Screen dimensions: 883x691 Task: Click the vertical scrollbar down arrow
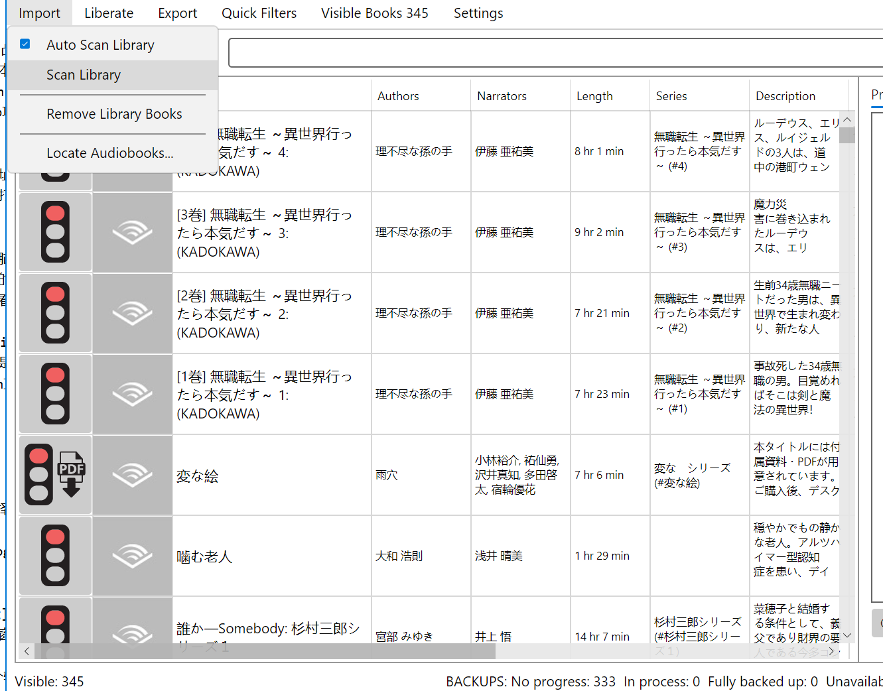pyautogui.click(x=847, y=635)
